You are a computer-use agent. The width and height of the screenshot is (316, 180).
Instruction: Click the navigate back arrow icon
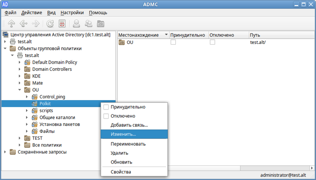click(24, 24)
